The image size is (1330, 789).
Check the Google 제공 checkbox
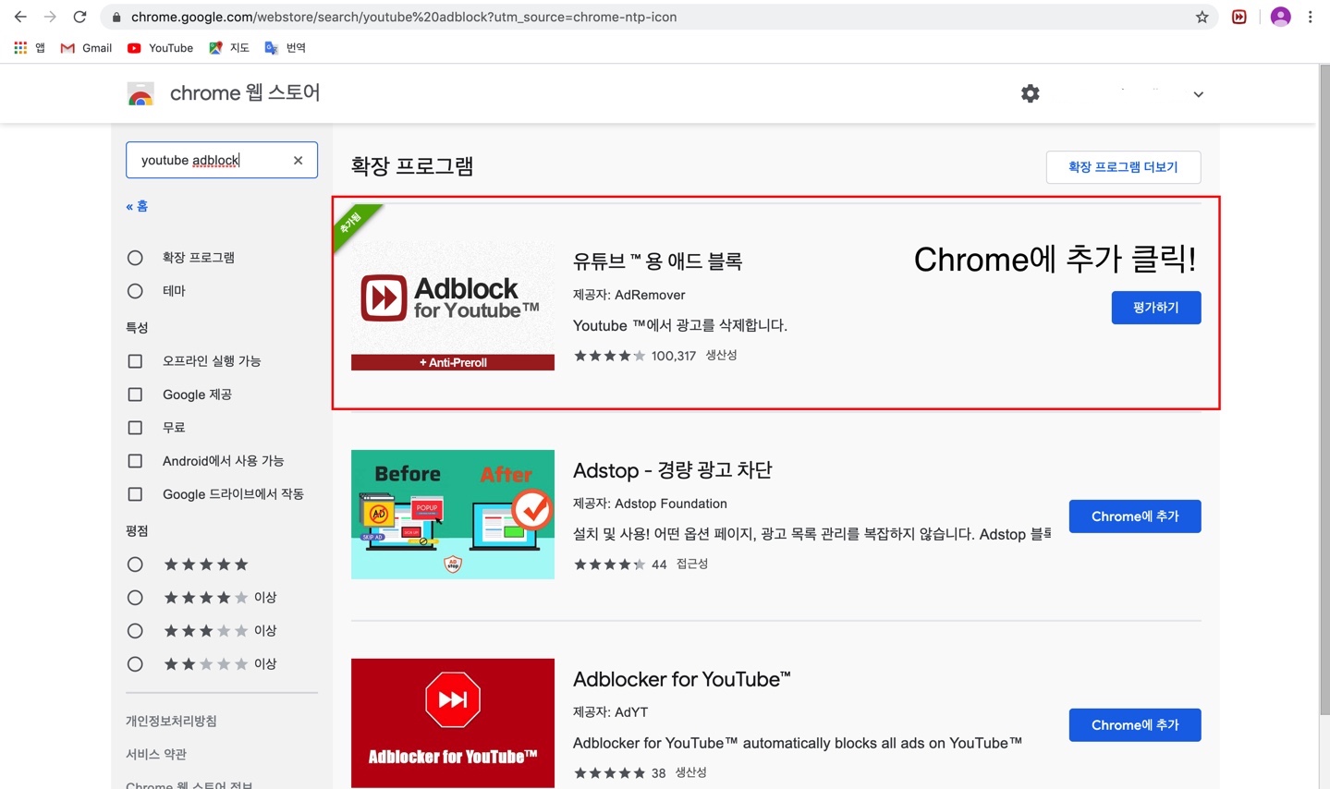(x=135, y=394)
